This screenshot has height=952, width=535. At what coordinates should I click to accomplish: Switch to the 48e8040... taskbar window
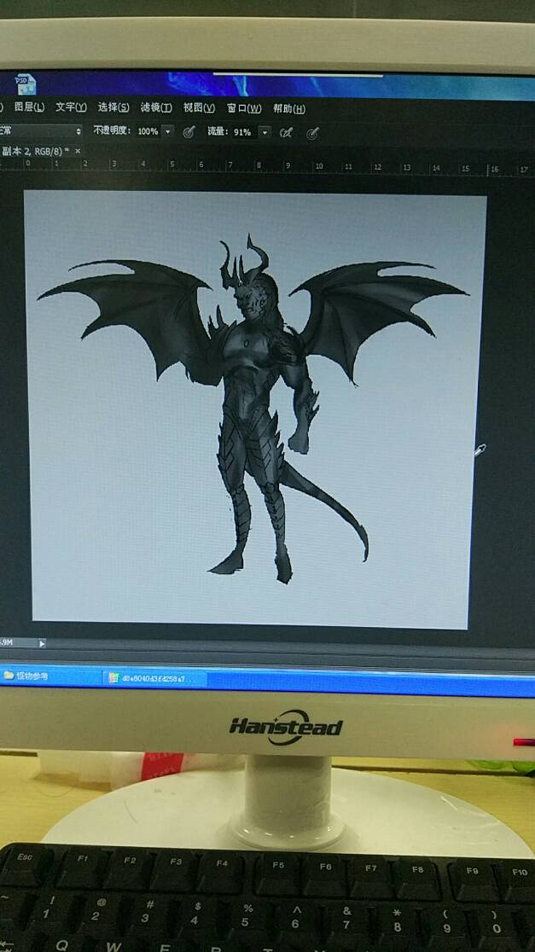coord(155,677)
